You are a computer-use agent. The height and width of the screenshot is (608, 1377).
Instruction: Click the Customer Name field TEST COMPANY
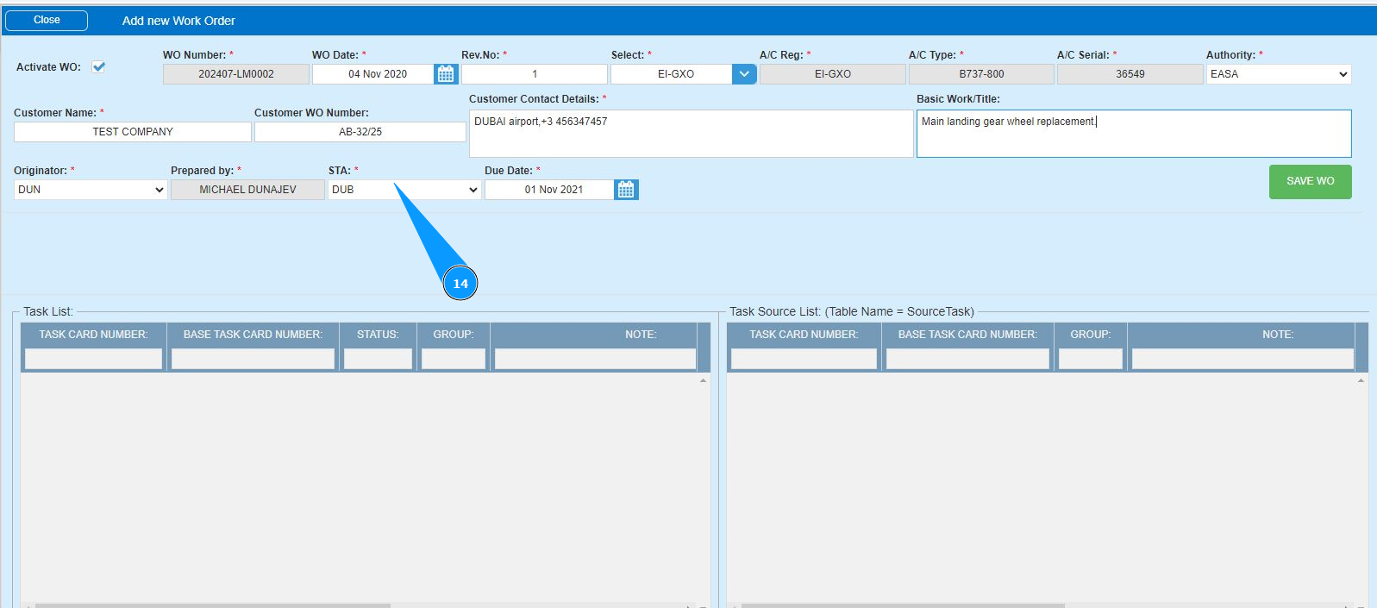pos(133,132)
